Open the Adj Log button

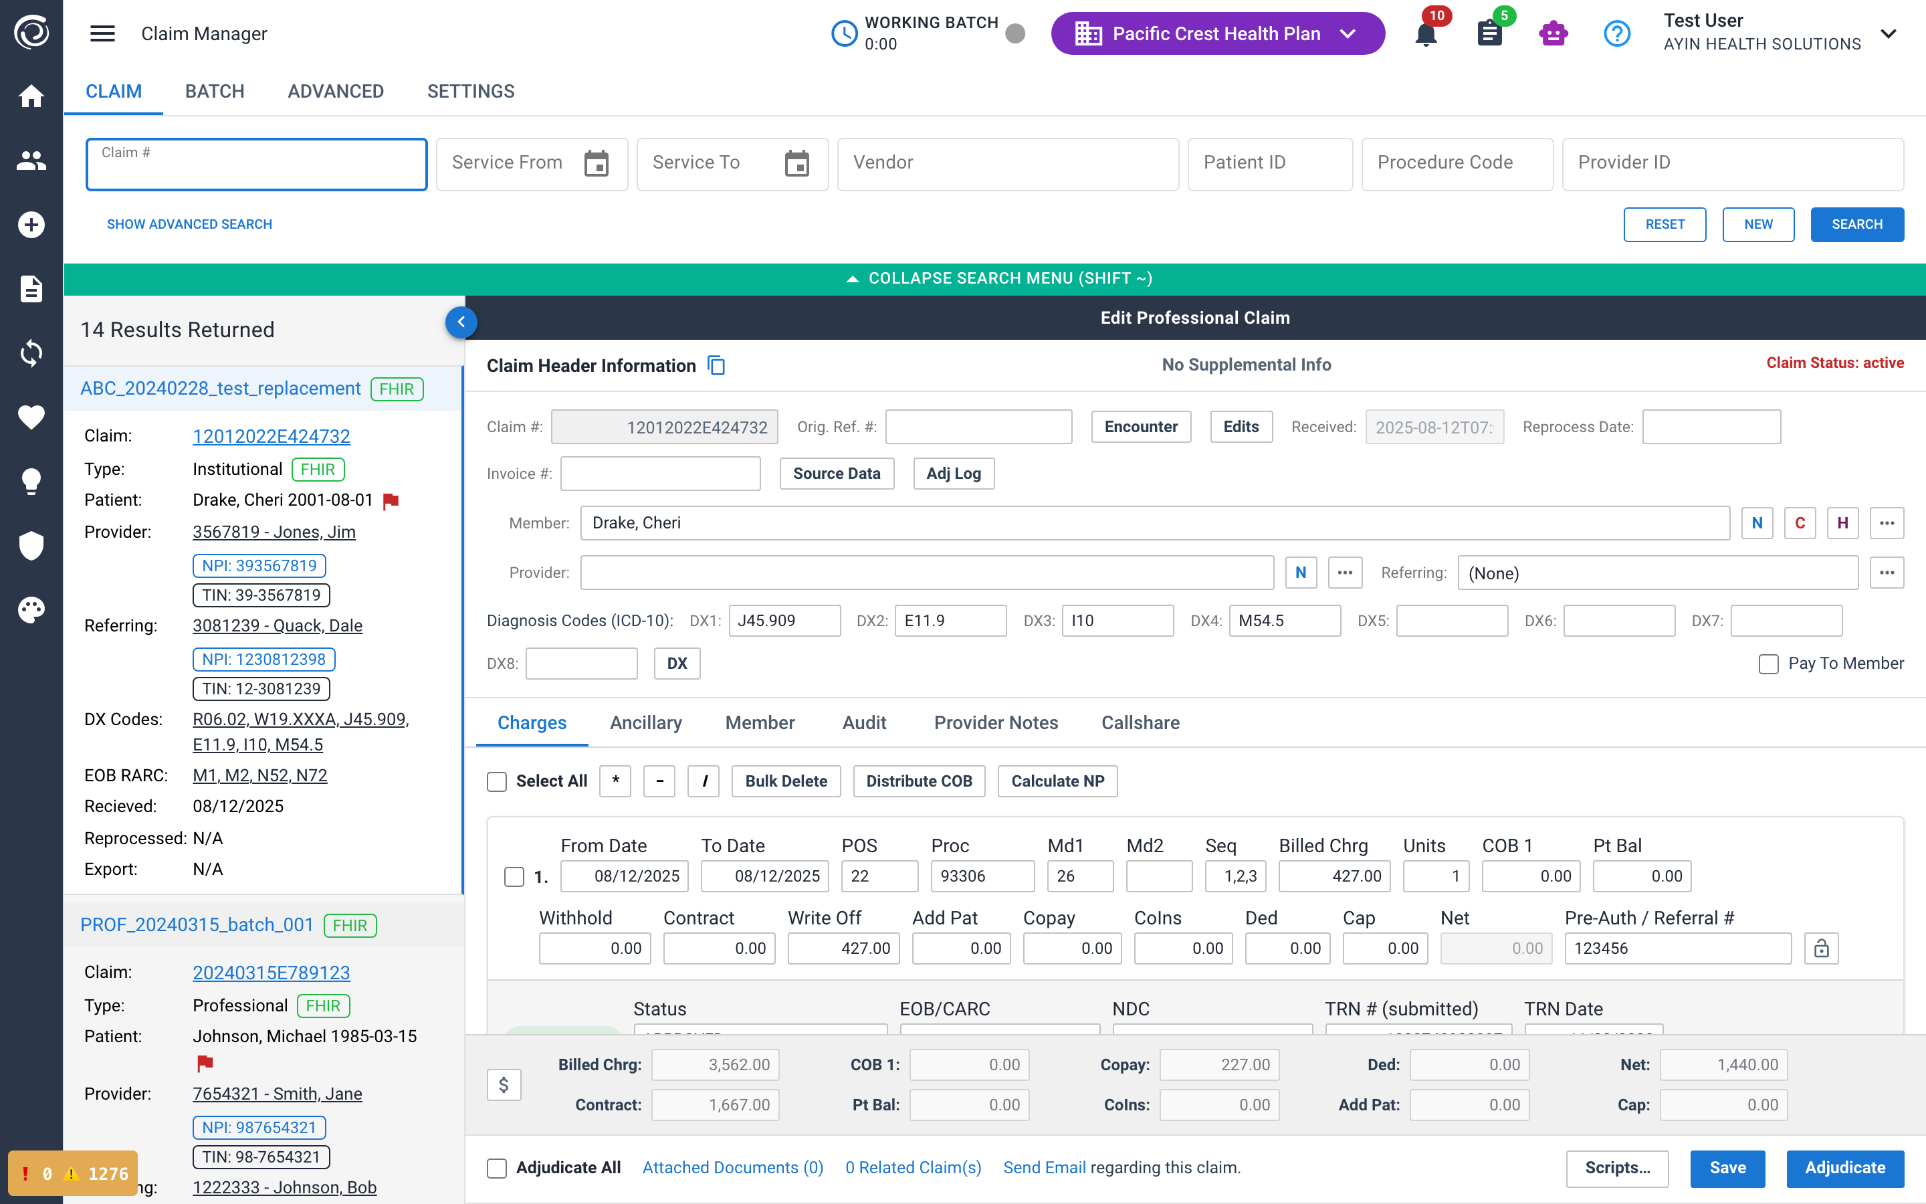click(954, 474)
